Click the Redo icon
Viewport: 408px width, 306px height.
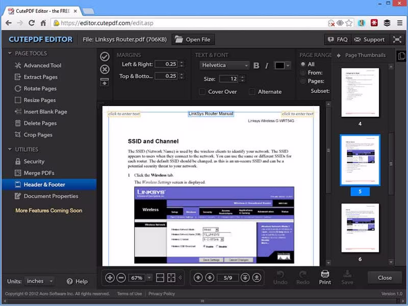tap(302, 277)
